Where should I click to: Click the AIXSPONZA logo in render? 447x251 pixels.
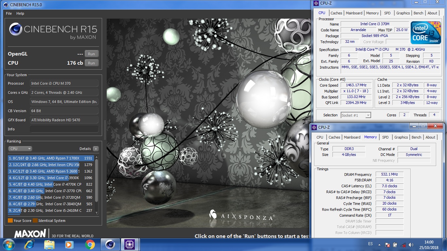(x=242, y=215)
